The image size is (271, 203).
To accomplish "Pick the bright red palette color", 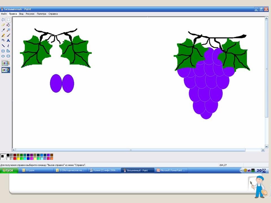I will click(15, 158).
